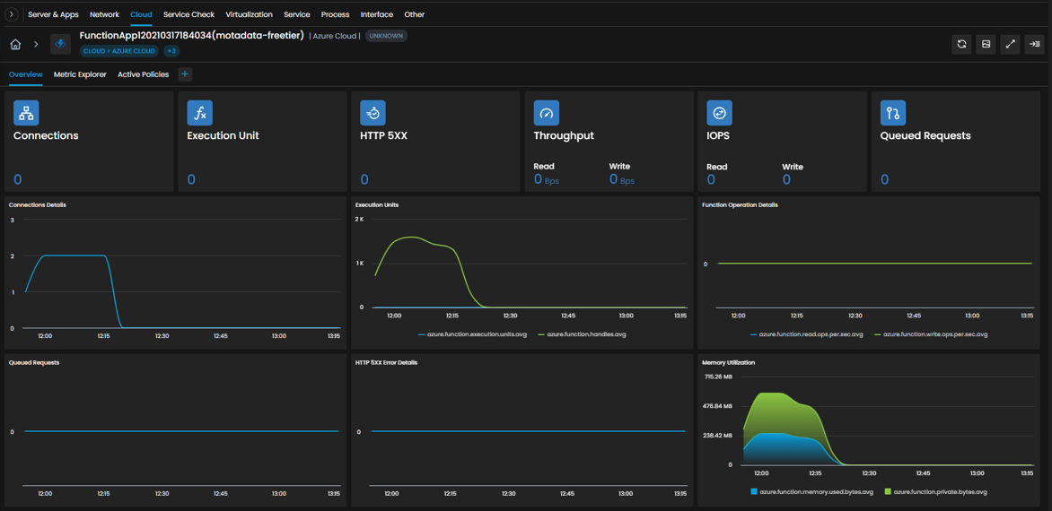The height and width of the screenshot is (511, 1052).
Task: Click the Azure function app monitor icon
Action: click(60, 44)
